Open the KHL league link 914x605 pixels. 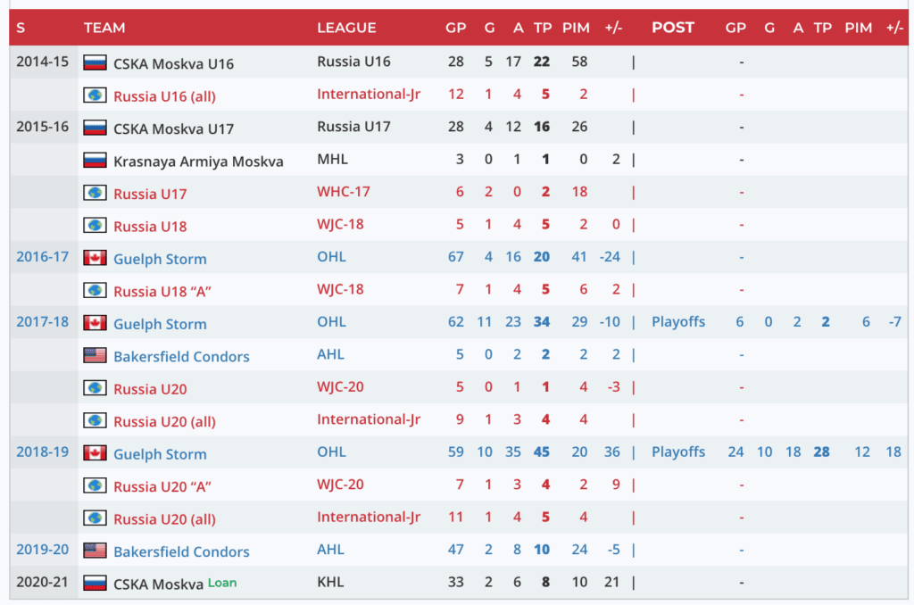(x=330, y=583)
